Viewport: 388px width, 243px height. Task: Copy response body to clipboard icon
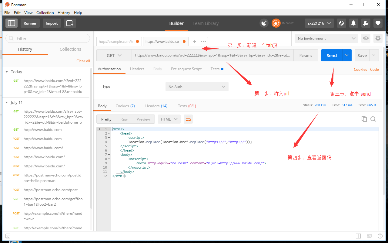364,119
